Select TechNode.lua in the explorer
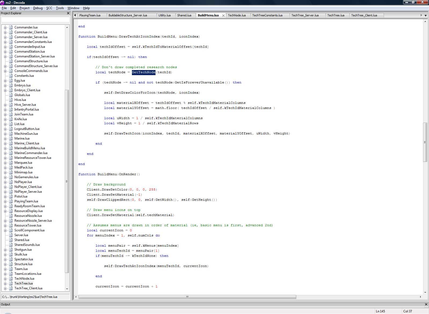Screen dimensions: 429x314 [24, 279]
